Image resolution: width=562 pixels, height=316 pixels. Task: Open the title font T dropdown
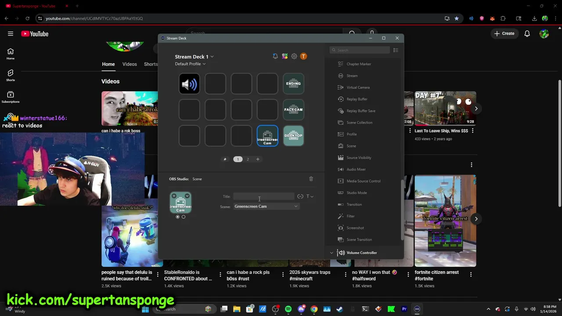click(x=310, y=197)
